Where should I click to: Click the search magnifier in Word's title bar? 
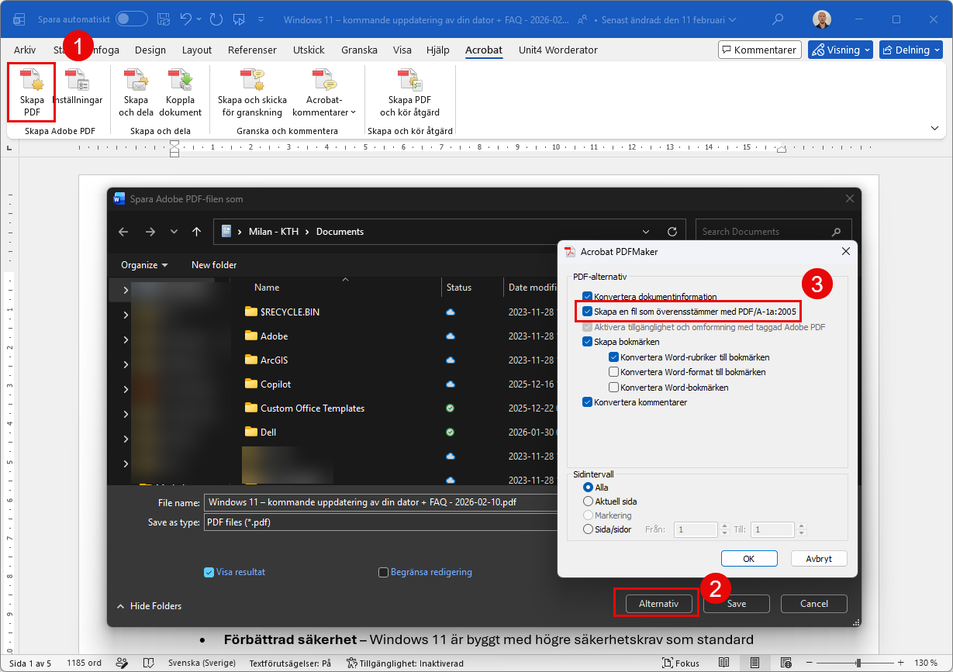778,19
